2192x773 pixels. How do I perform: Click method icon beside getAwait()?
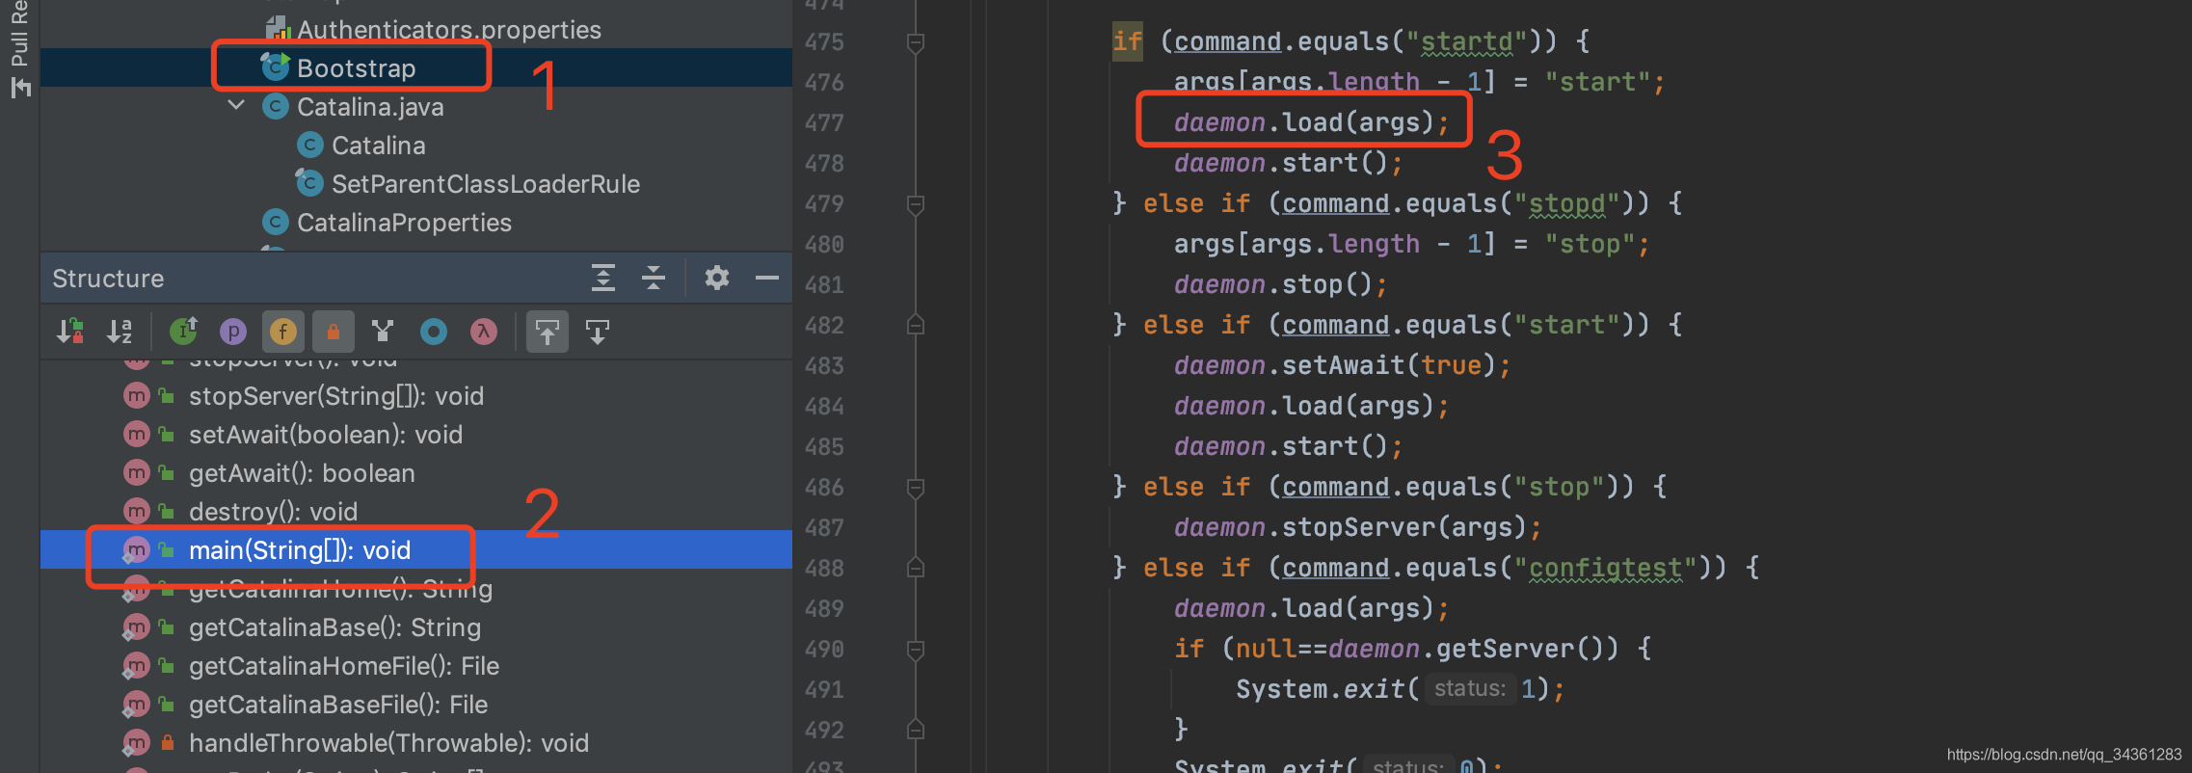pyautogui.click(x=137, y=473)
